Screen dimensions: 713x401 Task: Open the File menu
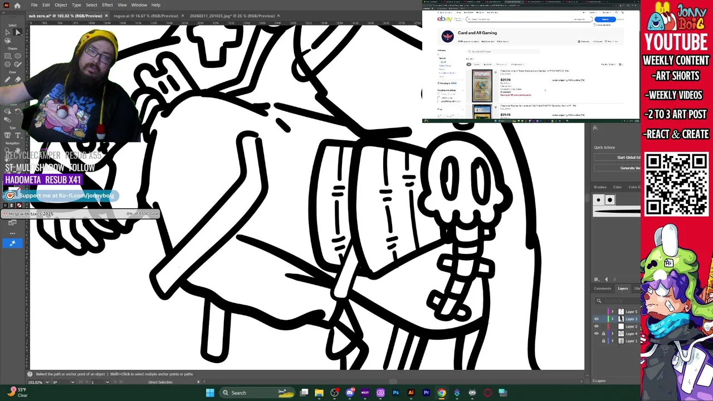point(34,5)
